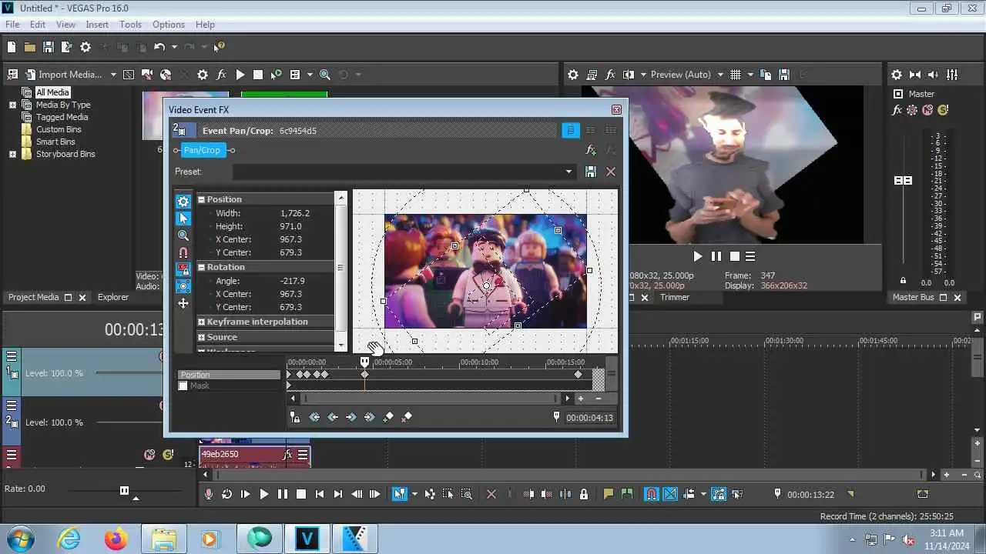Viewport: 986px width, 554px height.
Task: Show Pan/Crop properties gear icon
Action: point(183,202)
